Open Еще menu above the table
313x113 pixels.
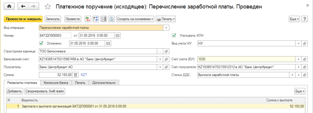pos(300,91)
